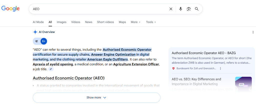Expand the More search filter dropdown
The height and width of the screenshot is (105, 256).
coord(135,22)
